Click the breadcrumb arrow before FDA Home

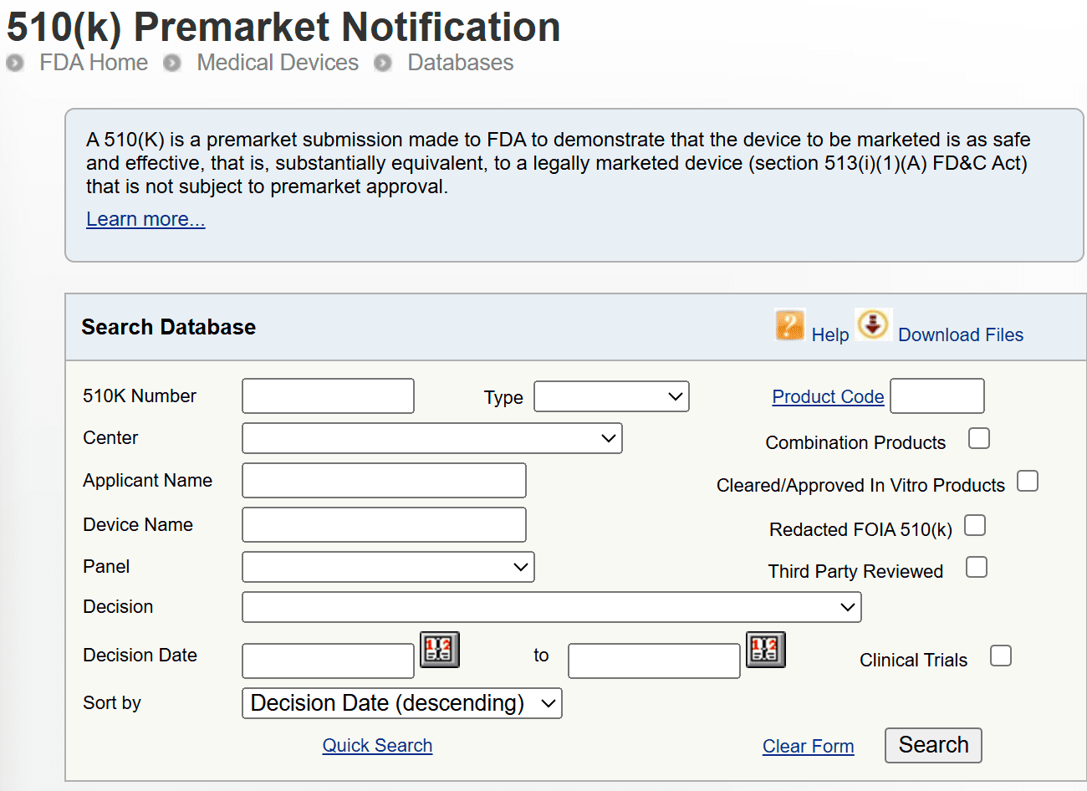point(14,63)
